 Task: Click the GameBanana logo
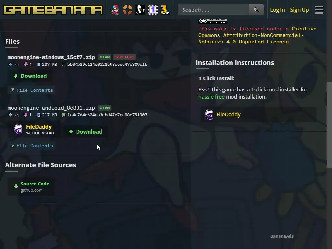tap(53, 10)
